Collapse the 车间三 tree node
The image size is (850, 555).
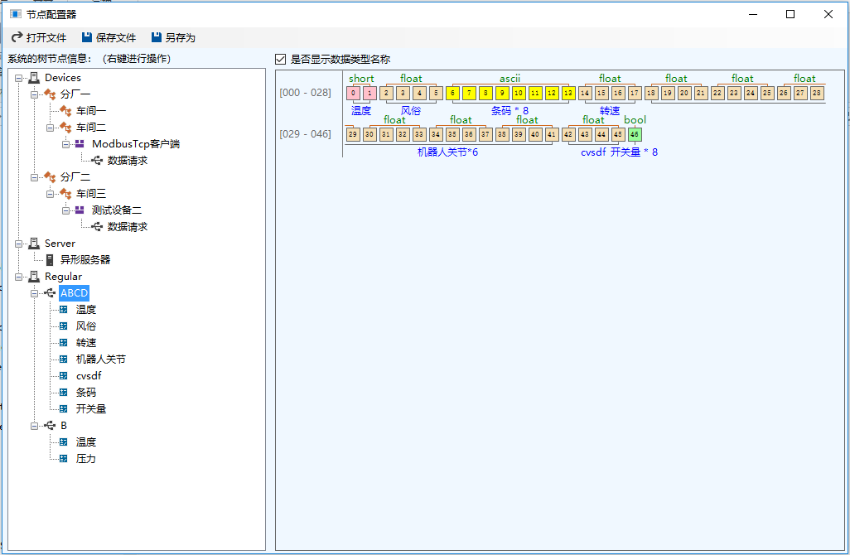tap(50, 194)
